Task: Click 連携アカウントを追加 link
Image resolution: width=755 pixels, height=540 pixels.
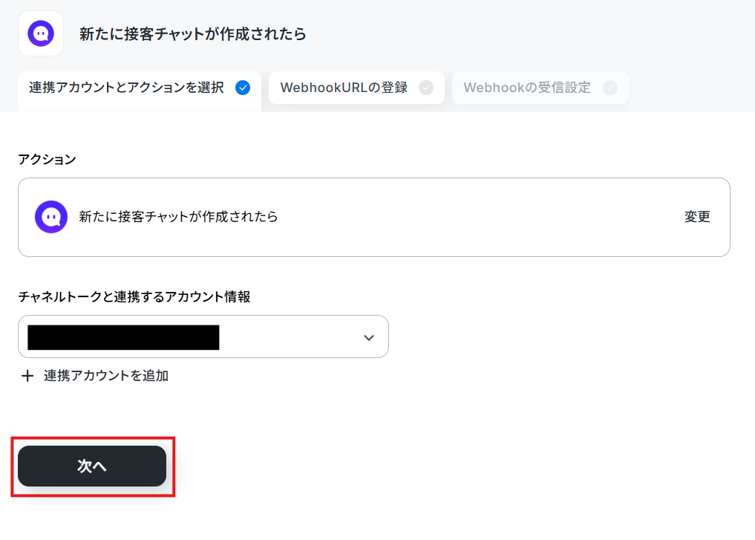Action: [x=106, y=376]
